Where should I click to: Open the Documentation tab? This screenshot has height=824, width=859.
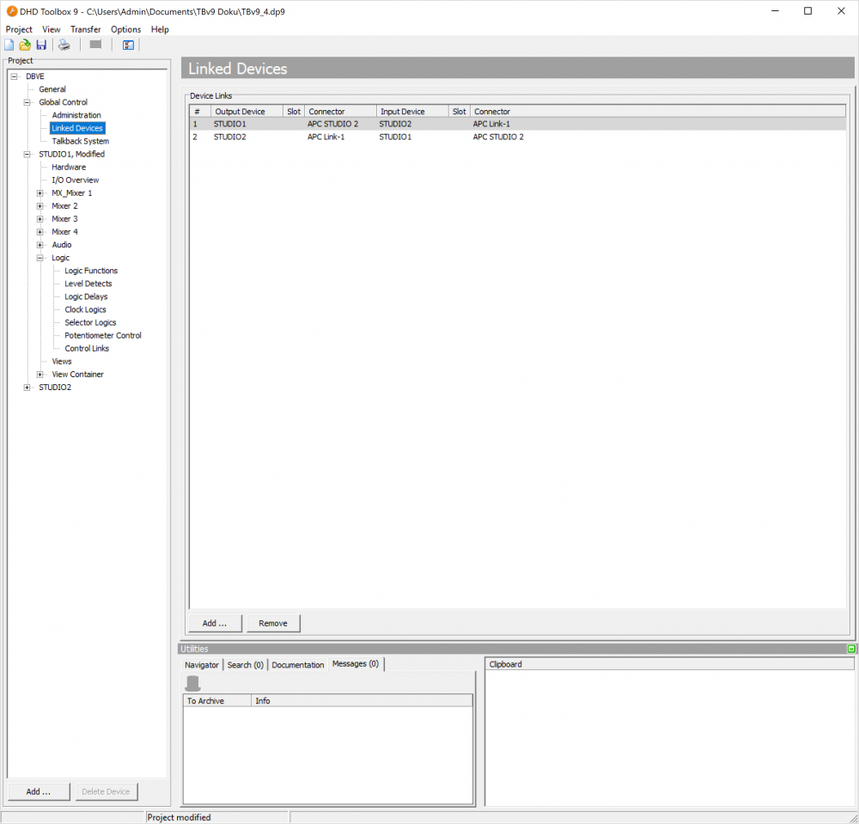click(297, 665)
